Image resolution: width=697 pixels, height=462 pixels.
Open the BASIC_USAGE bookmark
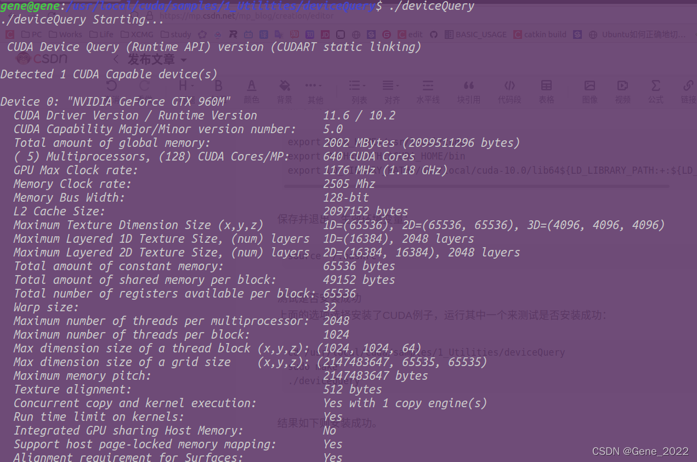[475, 35]
